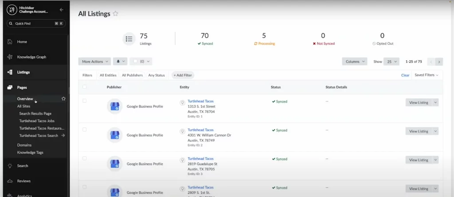Open Domains under Pages
454x197 pixels.
[x=24, y=145]
